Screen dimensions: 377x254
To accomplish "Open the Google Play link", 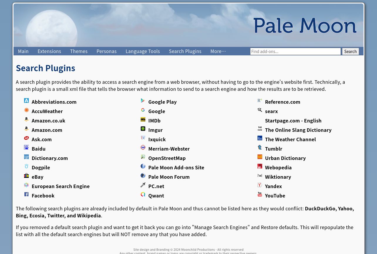I will [x=162, y=102].
